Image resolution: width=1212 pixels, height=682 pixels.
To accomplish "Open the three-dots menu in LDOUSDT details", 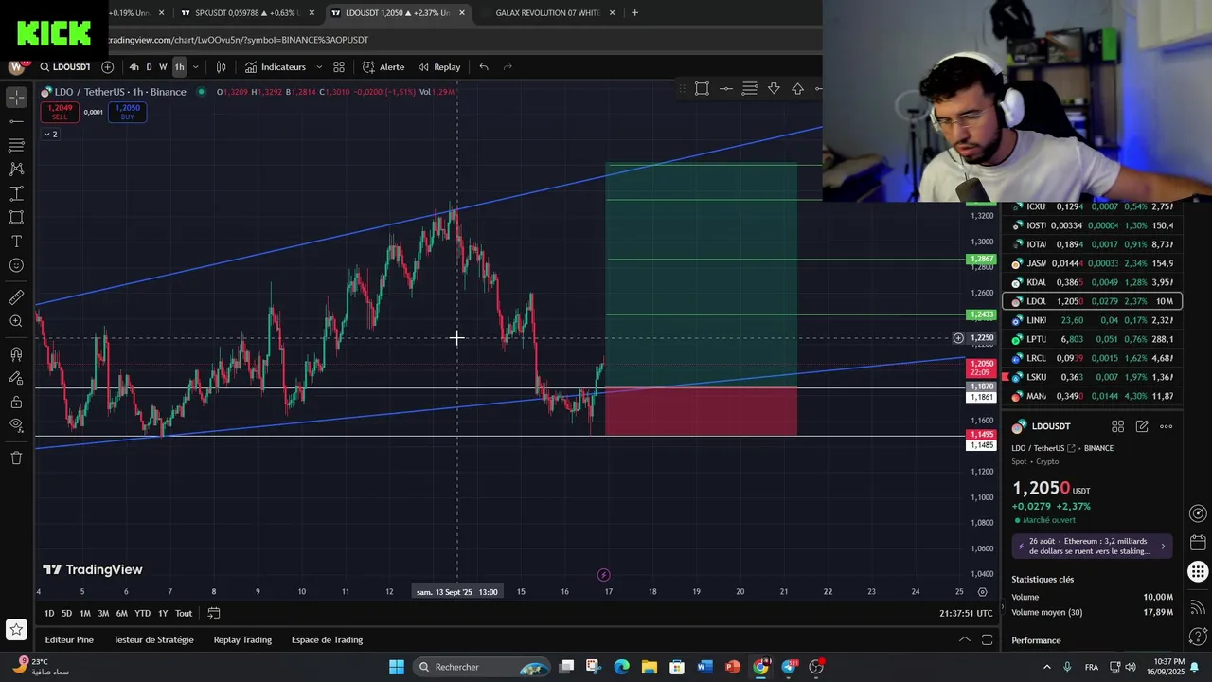I will coord(1167,427).
